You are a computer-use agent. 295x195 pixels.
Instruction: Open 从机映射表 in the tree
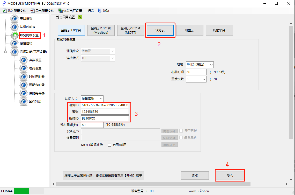(x=28, y=27)
